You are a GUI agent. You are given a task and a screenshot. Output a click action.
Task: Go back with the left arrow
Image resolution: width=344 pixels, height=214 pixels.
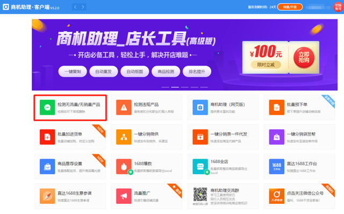click(x=75, y=7)
